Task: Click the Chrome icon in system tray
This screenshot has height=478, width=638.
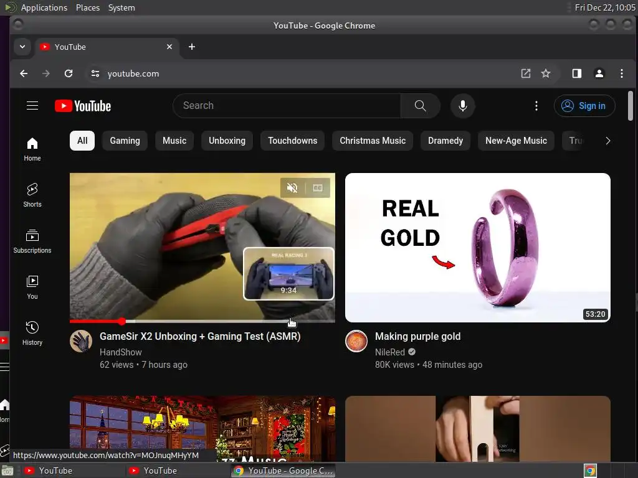Action: [590, 471]
